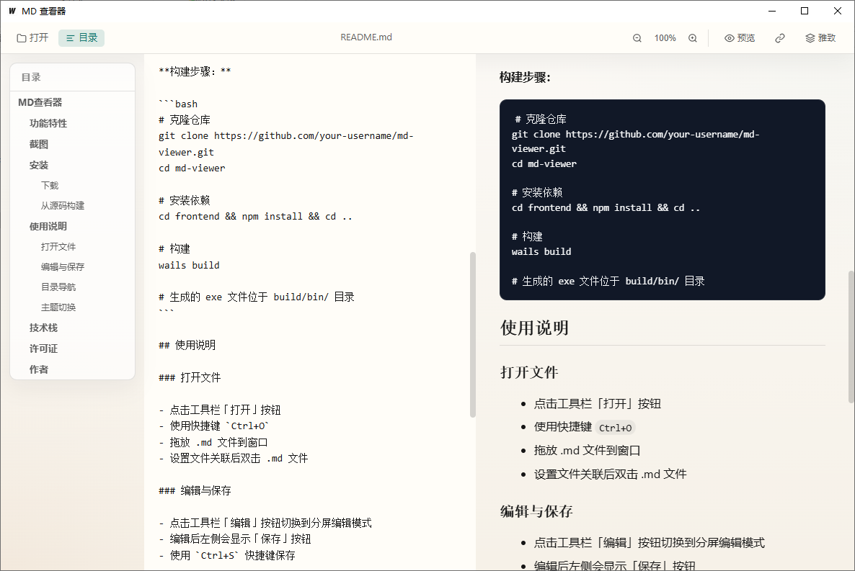Reset zoom by clicking 100% label

665,38
